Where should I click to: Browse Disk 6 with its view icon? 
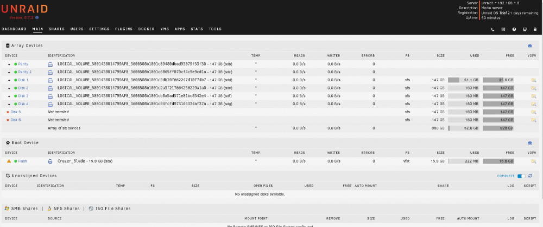pyautogui.click(x=534, y=120)
